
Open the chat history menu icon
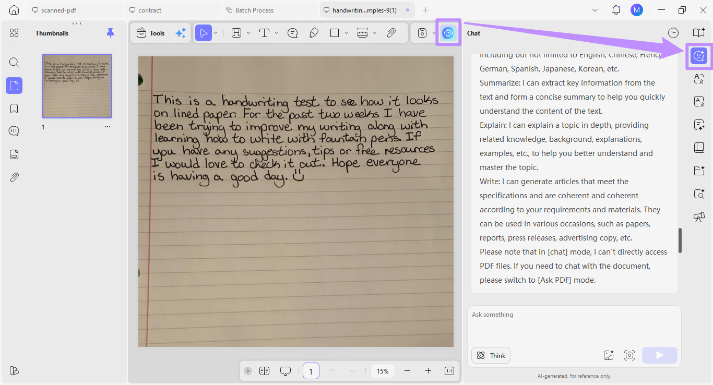674,33
